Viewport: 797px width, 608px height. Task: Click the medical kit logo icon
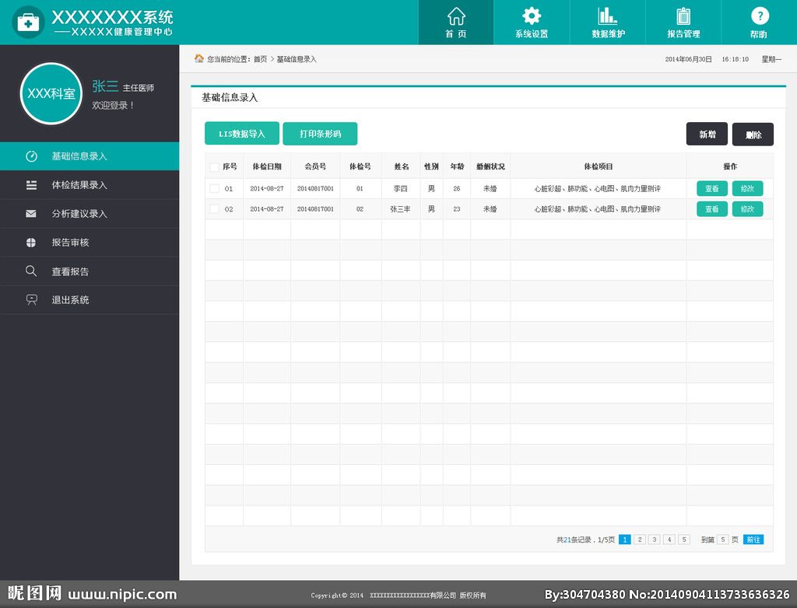pos(28,23)
